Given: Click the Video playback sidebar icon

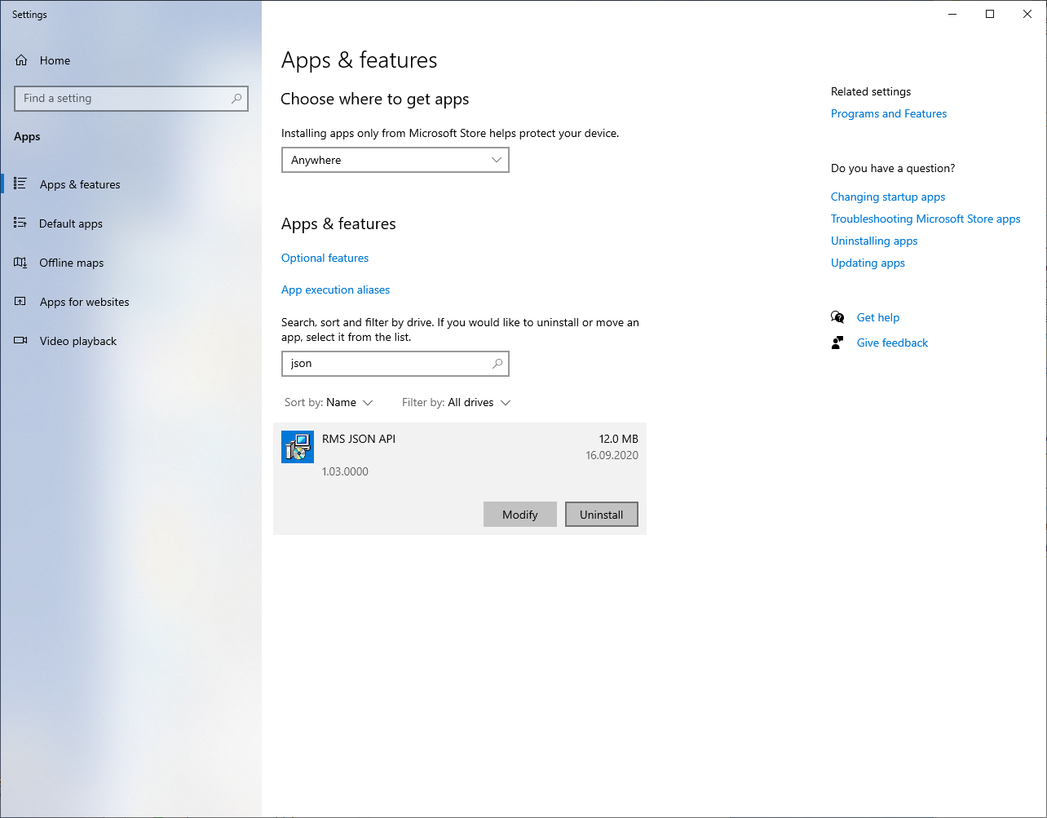Looking at the screenshot, I should tap(21, 341).
